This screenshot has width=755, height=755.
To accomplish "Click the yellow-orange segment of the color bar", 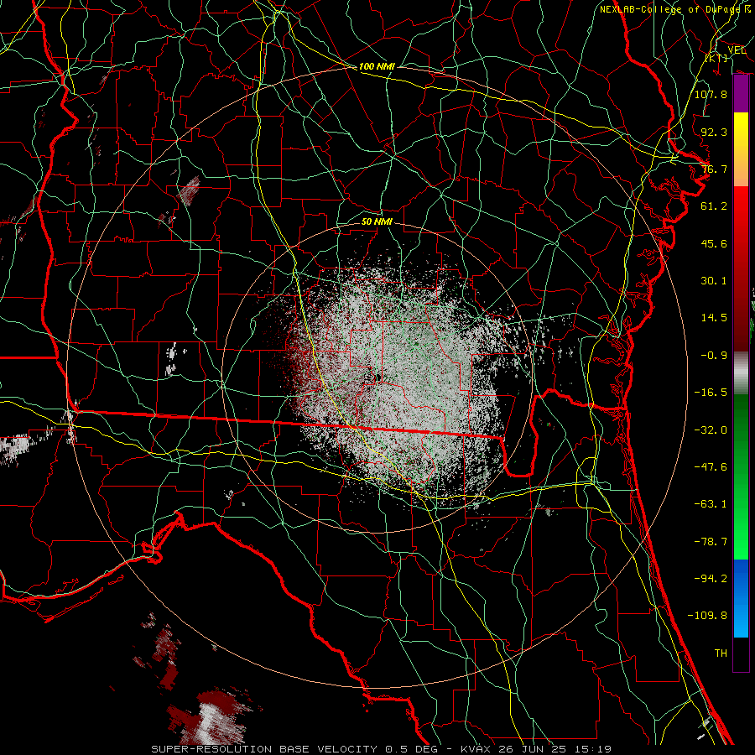I will pos(741,149).
